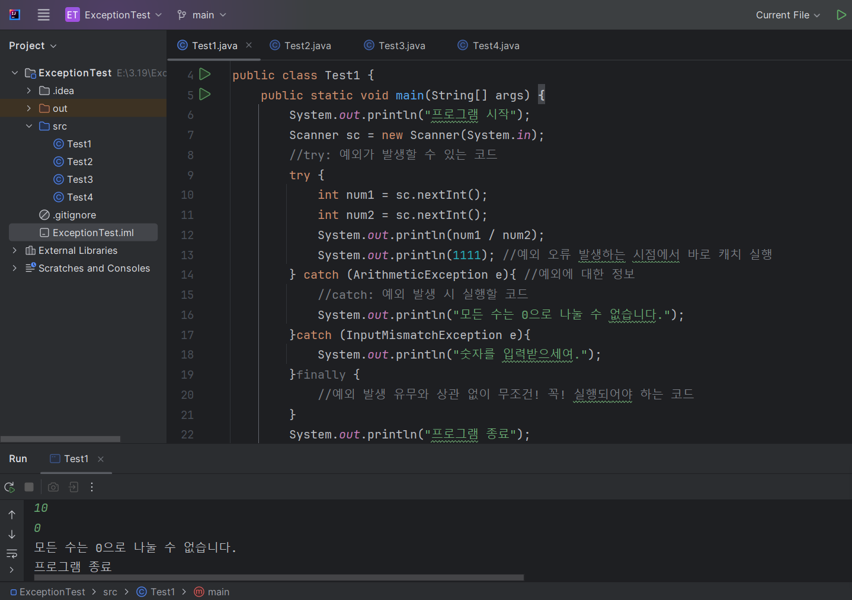Collapse the ExceptionTest root node

pyautogui.click(x=15, y=73)
